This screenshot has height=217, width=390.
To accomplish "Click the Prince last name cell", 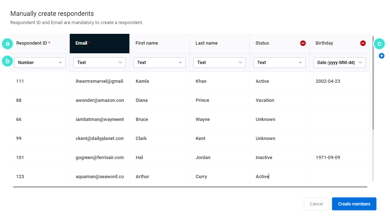I will (x=219, y=100).
